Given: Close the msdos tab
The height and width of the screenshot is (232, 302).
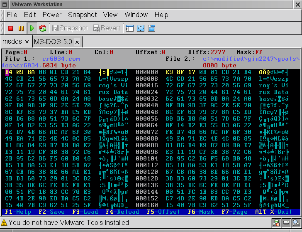Looking at the screenshot, I should tap(27, 42).
